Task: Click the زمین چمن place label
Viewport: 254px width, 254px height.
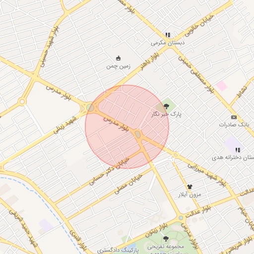Action: pyautogui.click(x=118, y=66)
